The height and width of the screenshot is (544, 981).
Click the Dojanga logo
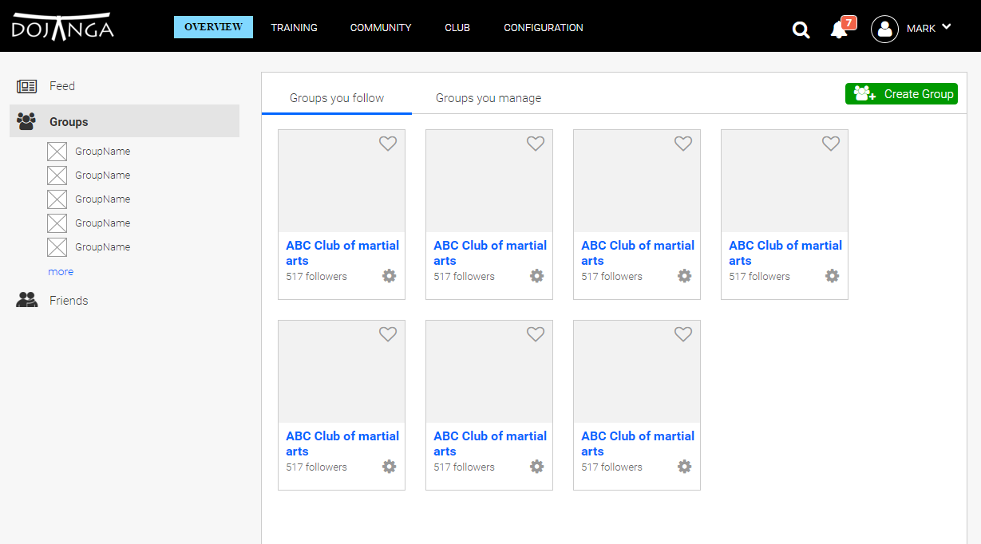point(62,27)
